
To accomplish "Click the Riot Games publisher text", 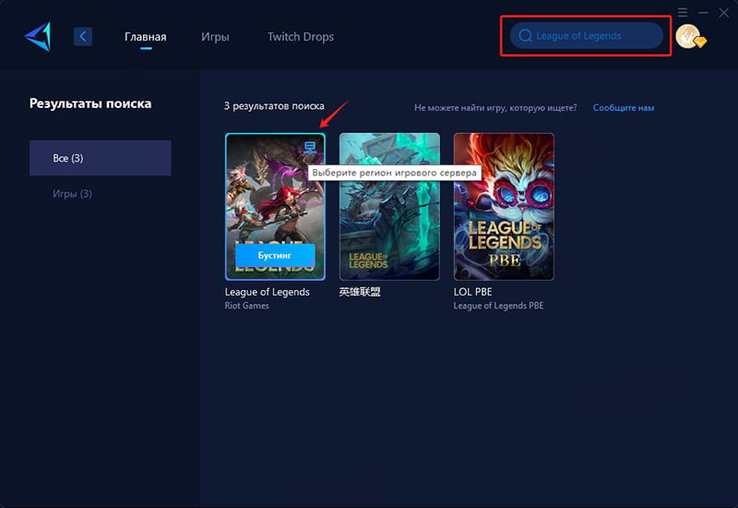I will pos(247,306).
